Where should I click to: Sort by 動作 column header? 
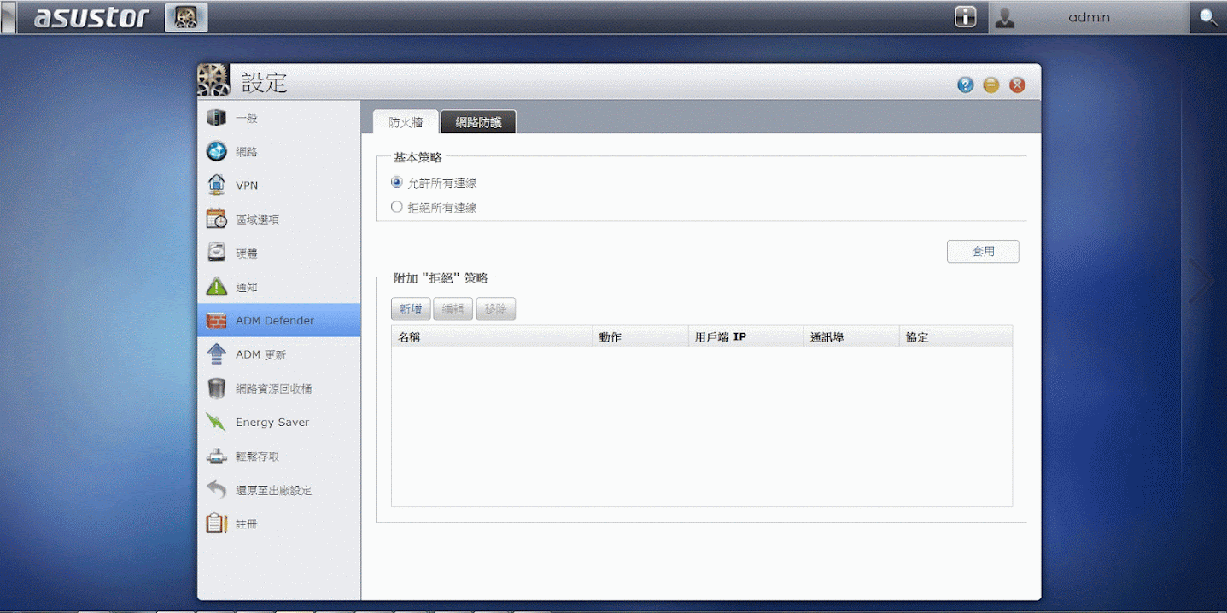[640, 336]
